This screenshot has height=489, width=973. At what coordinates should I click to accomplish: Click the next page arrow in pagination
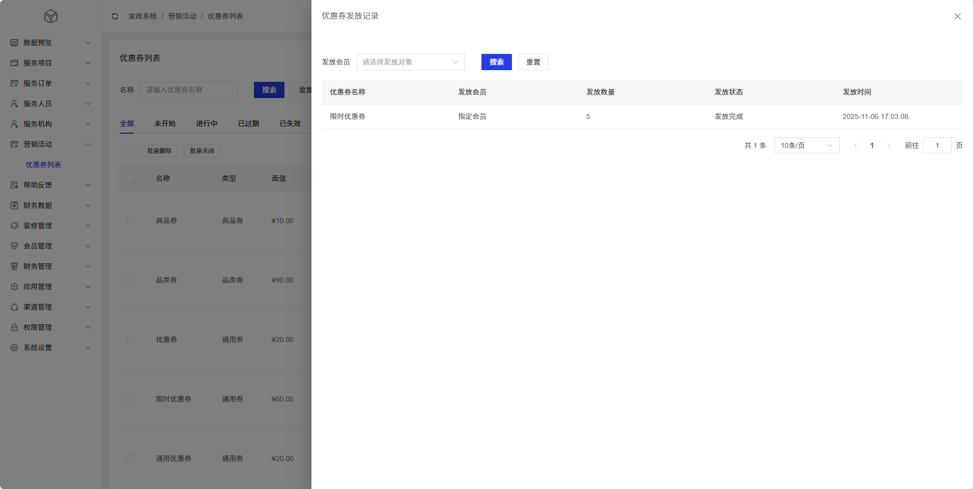[889, 145]
